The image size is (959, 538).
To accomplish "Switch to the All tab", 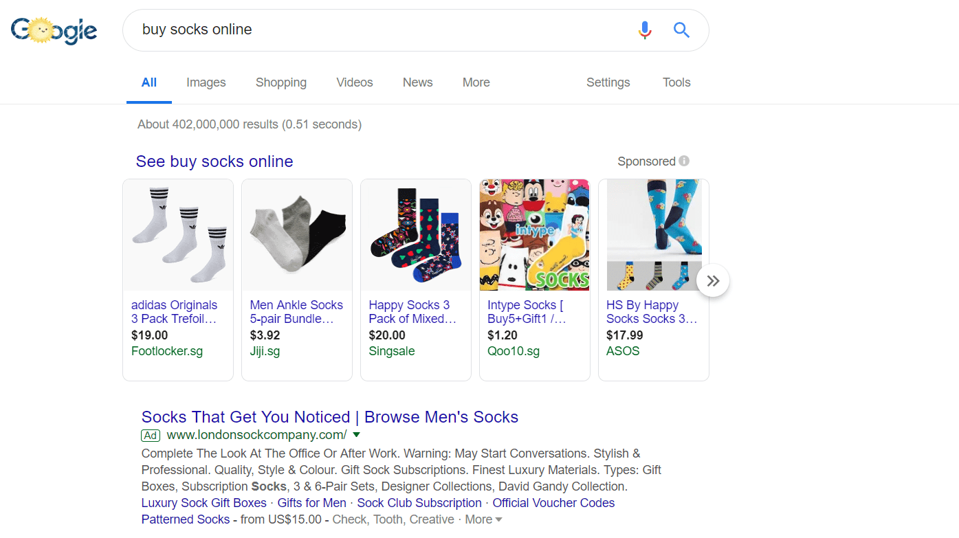I will point(149,82).
